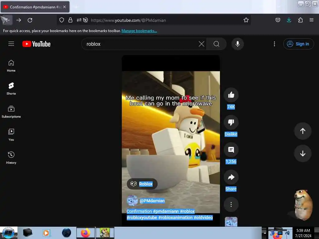319x239 pixels.
Task: Click the desktop hamster mascot
Action: (303, 204)
